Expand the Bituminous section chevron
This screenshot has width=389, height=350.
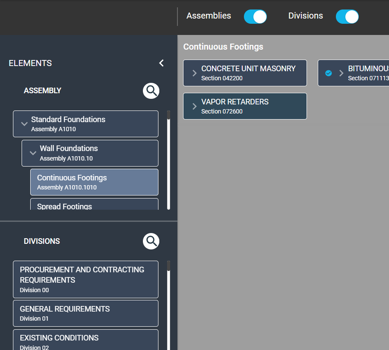(342, 73)
